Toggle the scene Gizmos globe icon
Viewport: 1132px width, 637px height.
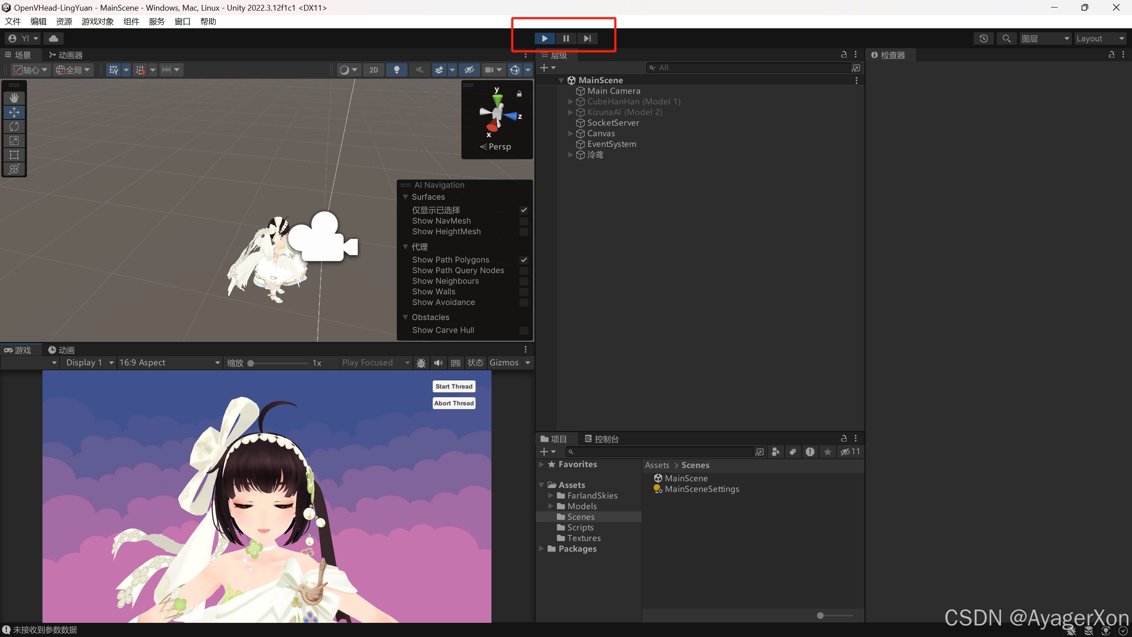514,70
